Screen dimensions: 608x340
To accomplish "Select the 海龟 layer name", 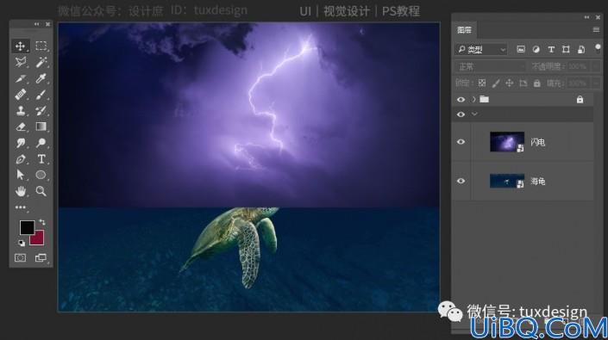I will [x=538, y=181].
